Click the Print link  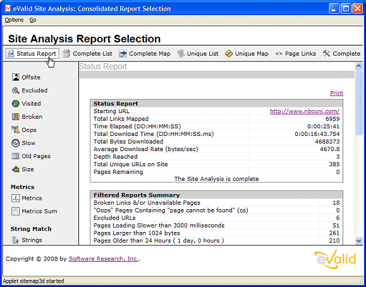tap(336, 93)
